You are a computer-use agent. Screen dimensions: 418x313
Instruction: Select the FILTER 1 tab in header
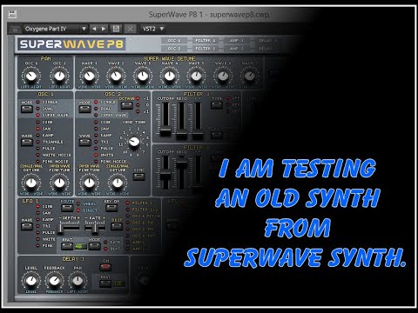click(x=206, y=41)
